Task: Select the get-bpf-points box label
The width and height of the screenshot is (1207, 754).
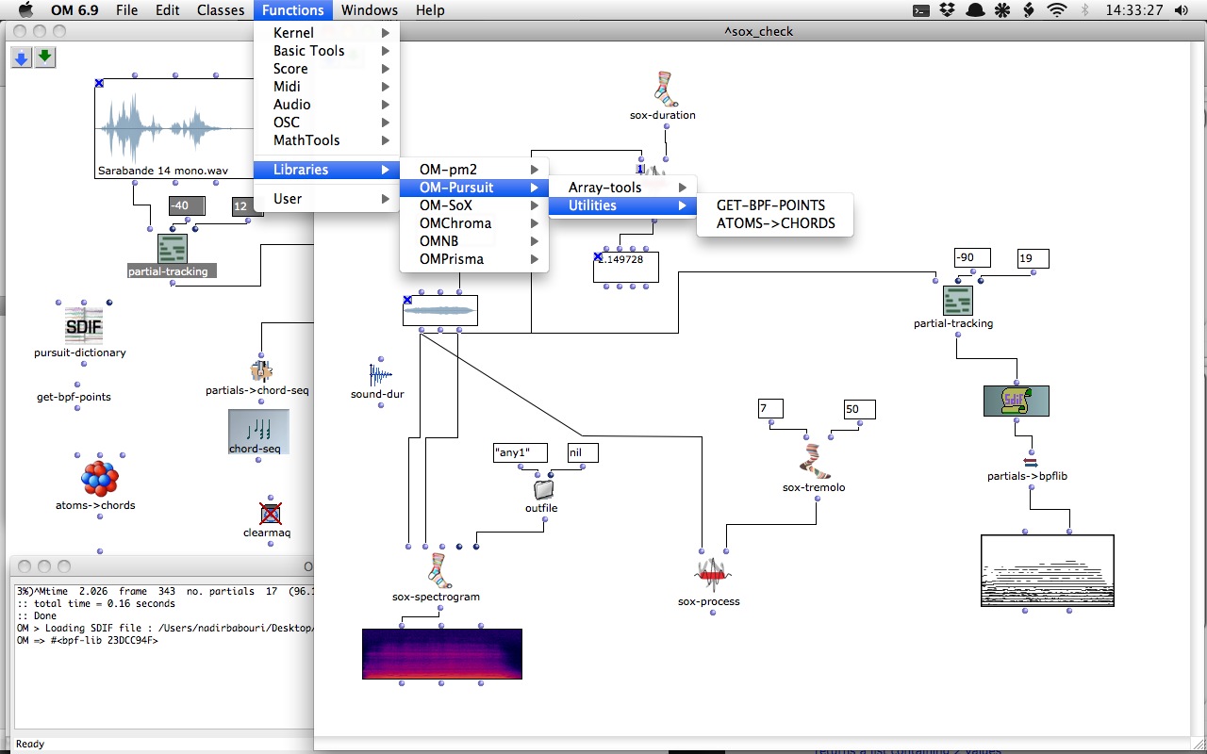Action: click(x=74, y=397)
